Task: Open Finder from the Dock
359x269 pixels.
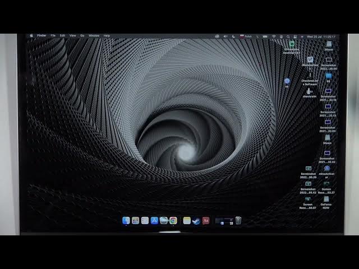Action: click(x=126, y=220)
